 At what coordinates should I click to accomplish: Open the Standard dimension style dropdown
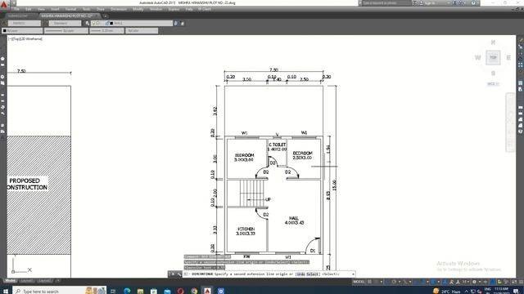pyautogui.click(x=65, y=24)
